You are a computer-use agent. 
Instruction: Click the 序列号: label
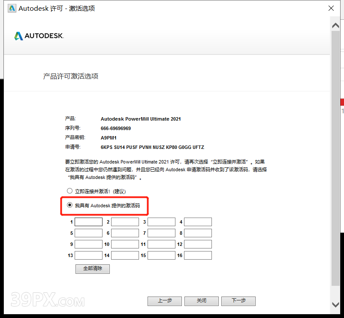point(73,128)
